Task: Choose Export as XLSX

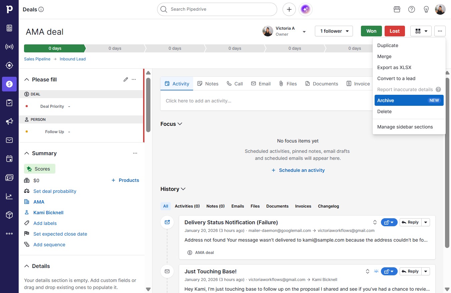Action: [x=409, y=67]
